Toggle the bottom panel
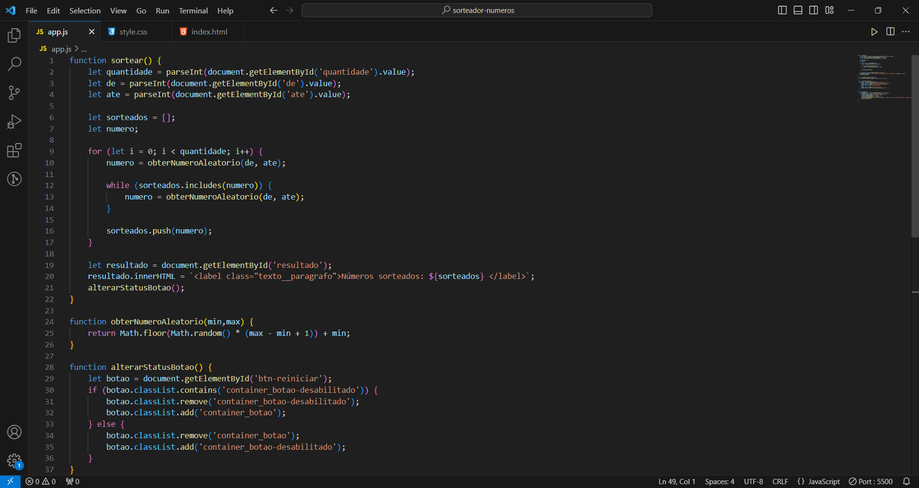This screenshot has width=919, height=488. [798, 10]
